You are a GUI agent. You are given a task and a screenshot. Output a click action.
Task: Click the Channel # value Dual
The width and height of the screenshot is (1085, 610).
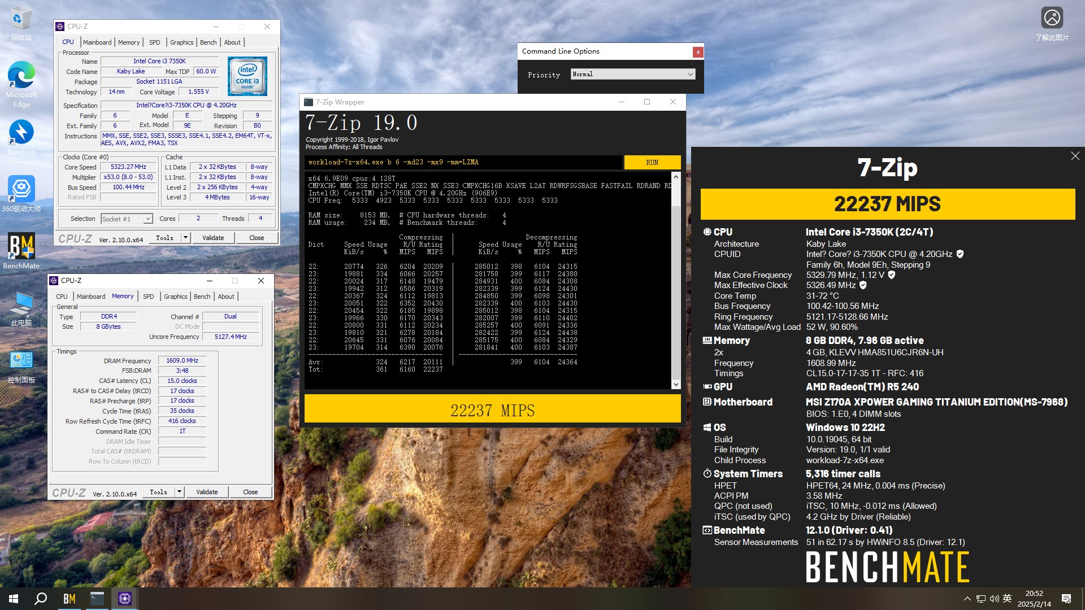[231, 316]
